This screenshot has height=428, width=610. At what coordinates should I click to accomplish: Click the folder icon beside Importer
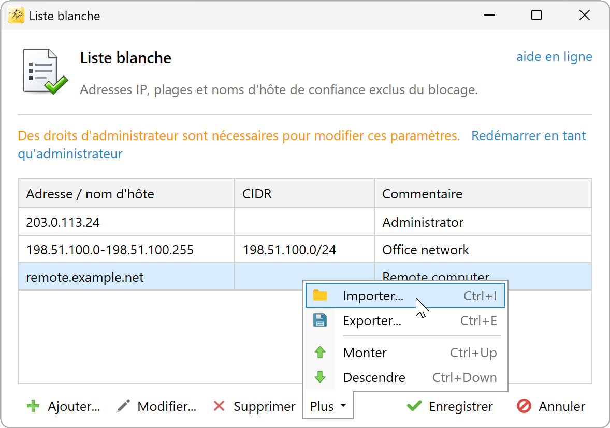(320, 296)
